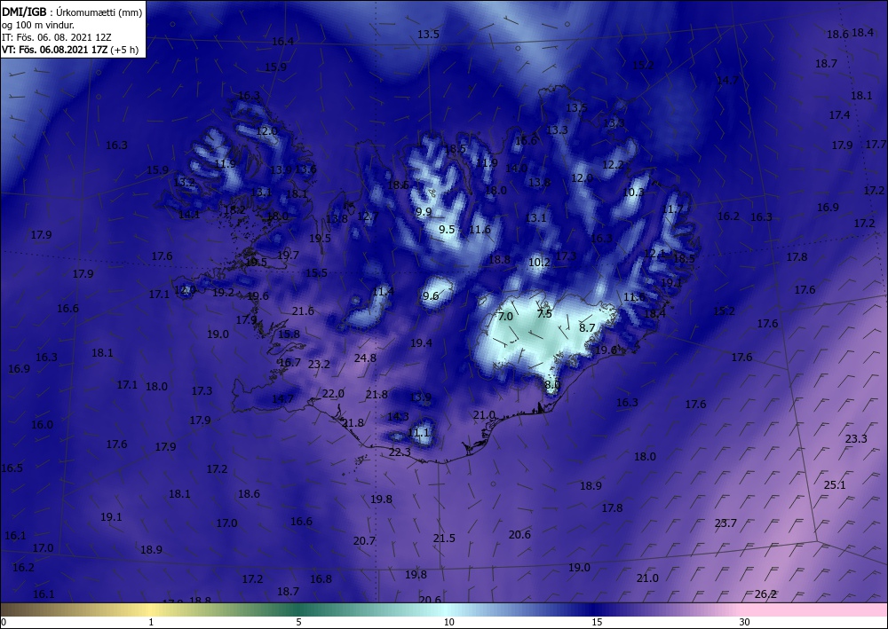Click the 14.1 map value
This screenshot has height=629, width=888.
(189, 215)
